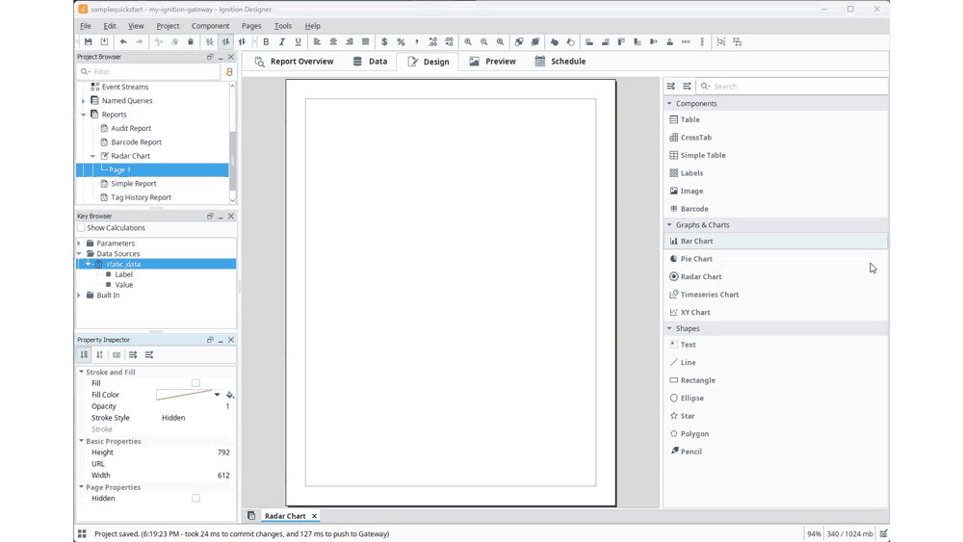The width and height of the screenshot is (963, 542).
Task: Close the Radar Chart bottom tab
Action: point(314,516)
